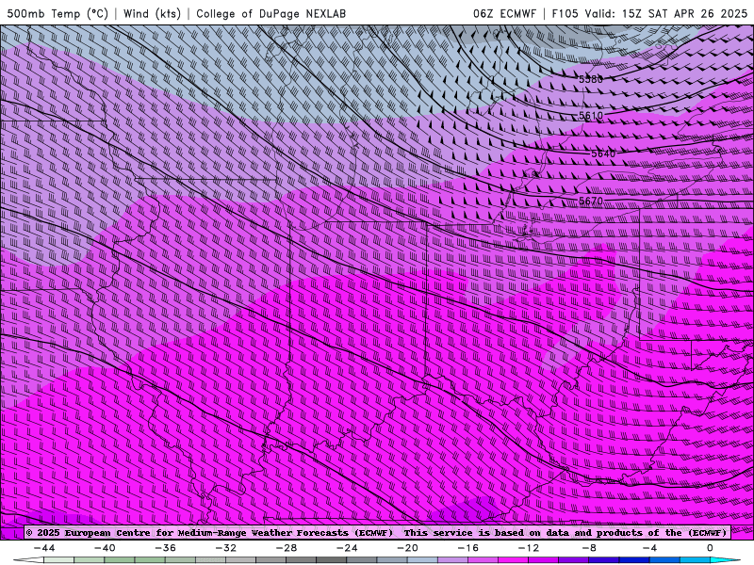The width and height of the screenshot is (754, 565).
Task: Select the -24 colorbar scale label
Action: point(347,548)
